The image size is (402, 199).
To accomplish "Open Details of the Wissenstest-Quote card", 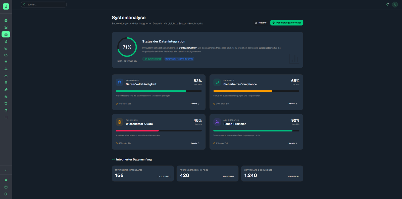I will point(195,143).
